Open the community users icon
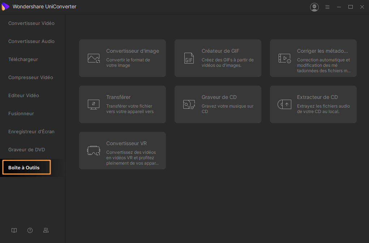 tap(46, 230)
